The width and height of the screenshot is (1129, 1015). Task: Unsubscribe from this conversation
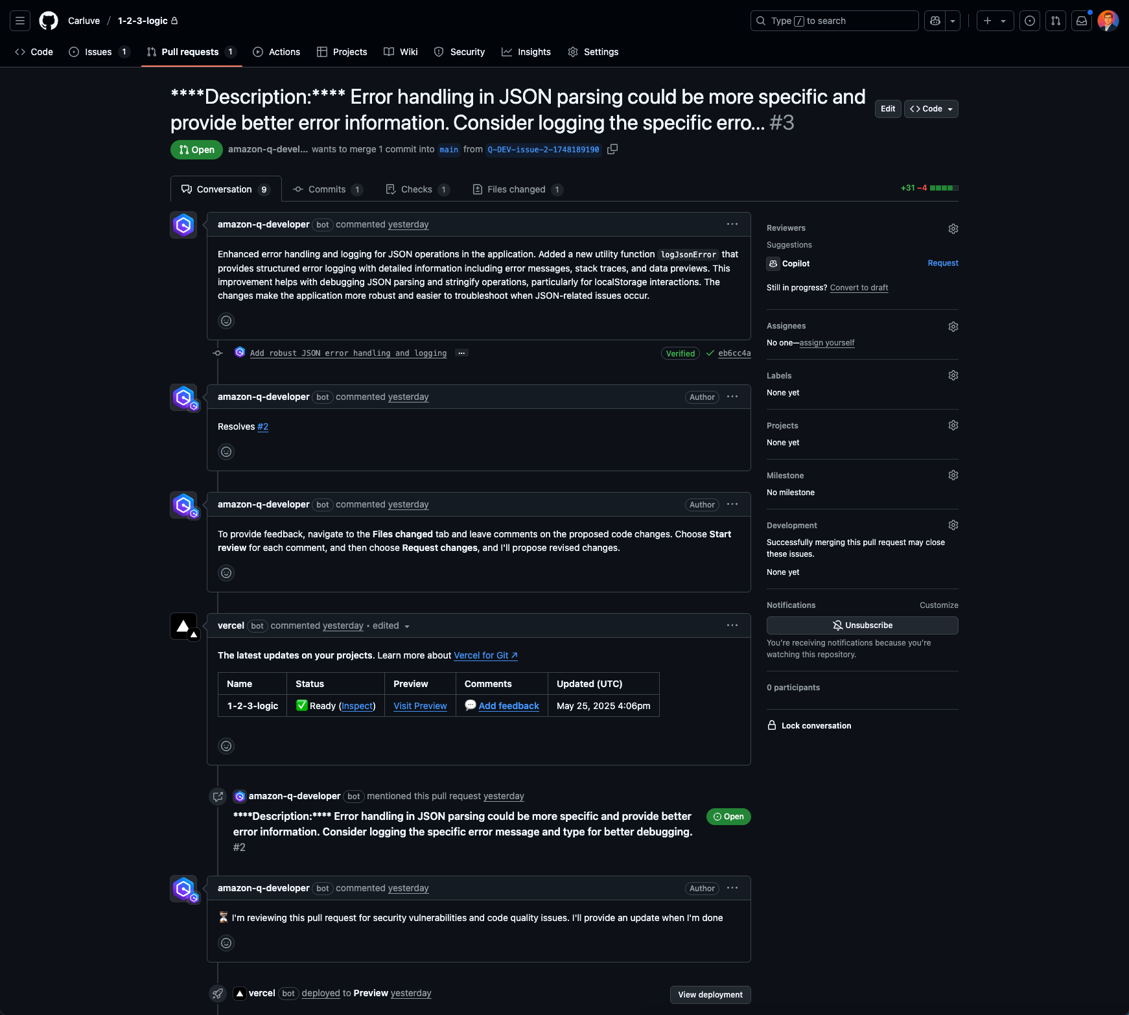pyautogui.click(x=862, y=625)
